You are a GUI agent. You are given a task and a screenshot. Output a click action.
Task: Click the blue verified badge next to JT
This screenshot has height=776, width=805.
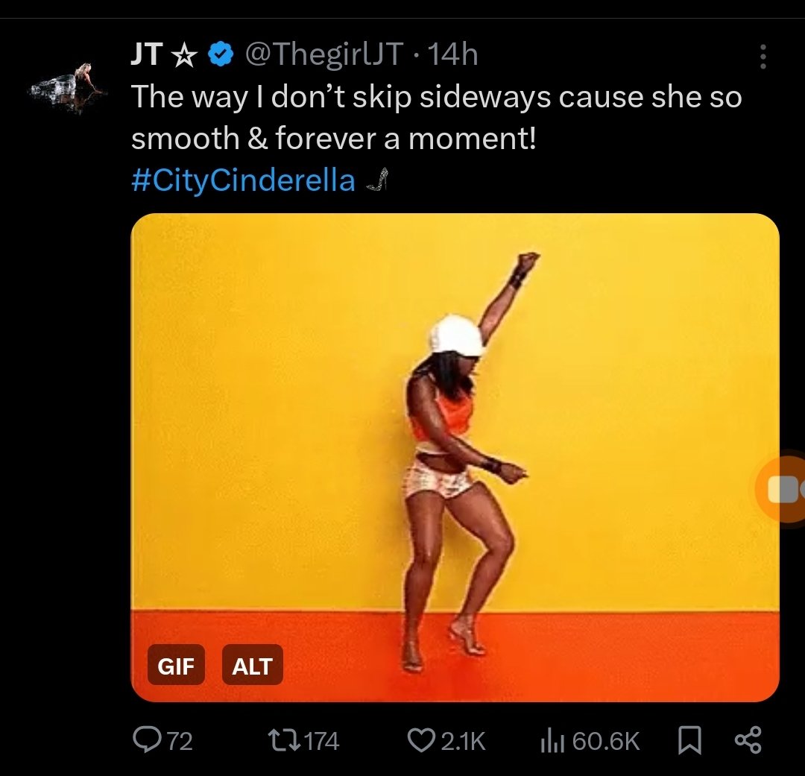221,54
